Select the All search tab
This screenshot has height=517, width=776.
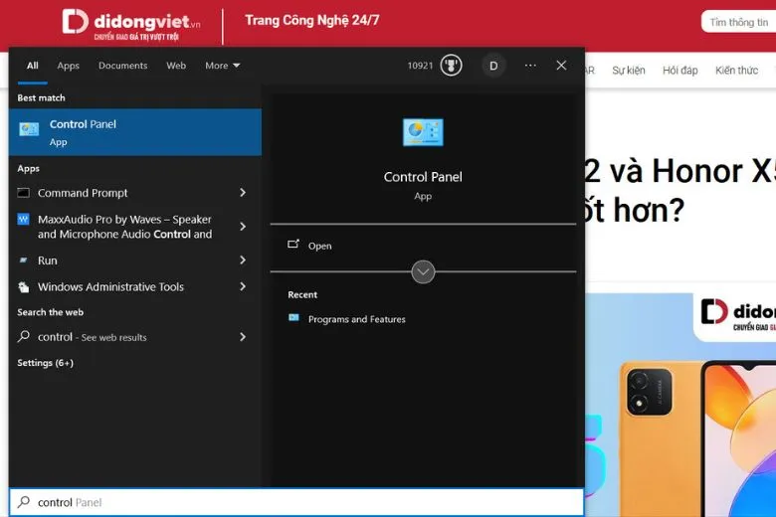pos(33,66)
